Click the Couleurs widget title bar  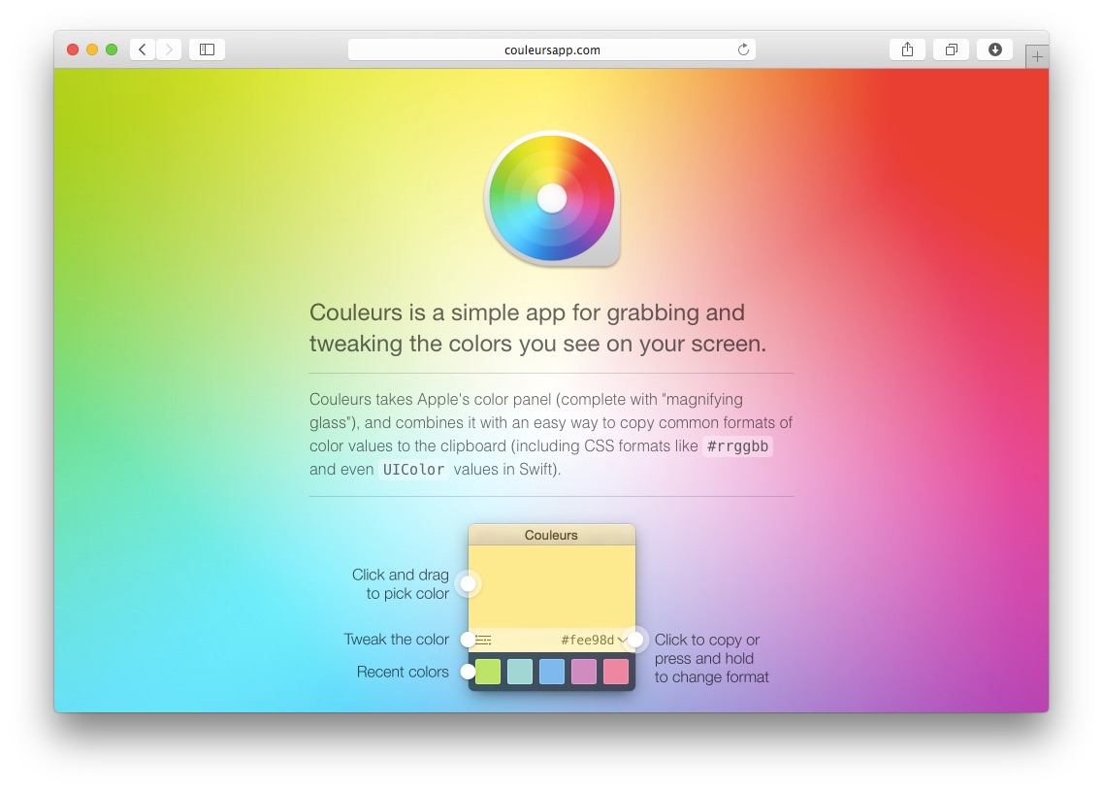coord(551,535)
